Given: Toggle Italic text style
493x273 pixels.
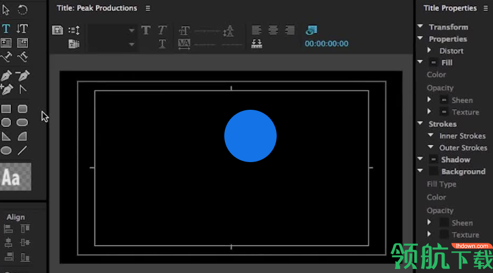Looking at the screenshot, I should pos(162,30).
